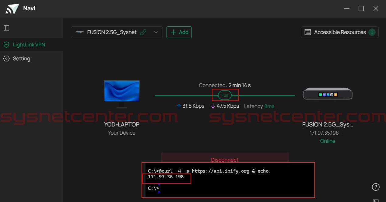Open FUSION 2.5G_Sysnet device dropdown
This screenshot has height=202, width=386.
click(117, 32)
